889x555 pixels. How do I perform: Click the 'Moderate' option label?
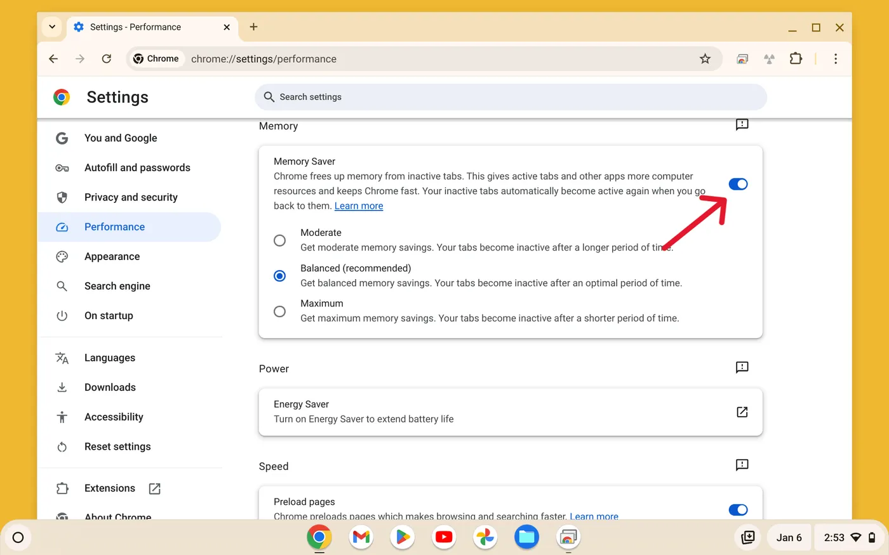[321, 233]
